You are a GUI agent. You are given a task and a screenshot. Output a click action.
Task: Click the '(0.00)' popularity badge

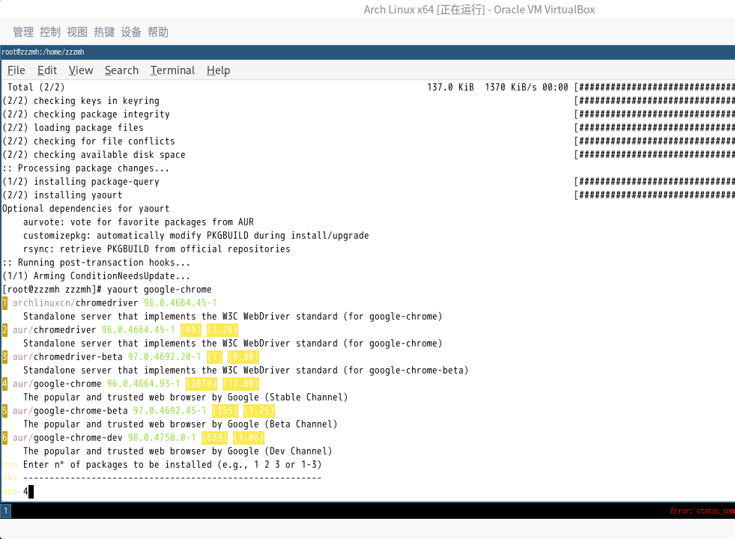pyautogui.click(x=244, y=357)
